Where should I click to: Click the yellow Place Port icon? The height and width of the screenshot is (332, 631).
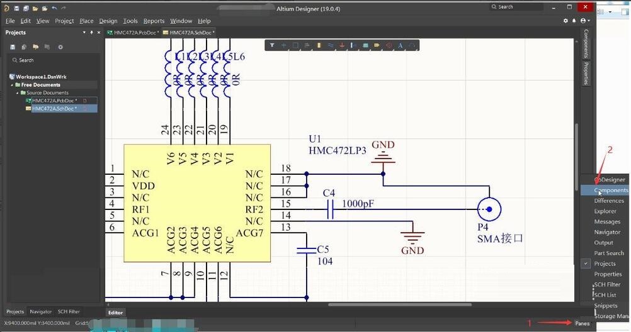[377, 45]
